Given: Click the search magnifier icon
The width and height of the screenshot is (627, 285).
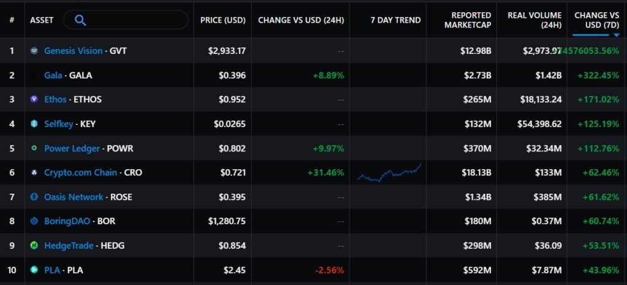Looking at the screenshot, I should click(x=80, y=20).
